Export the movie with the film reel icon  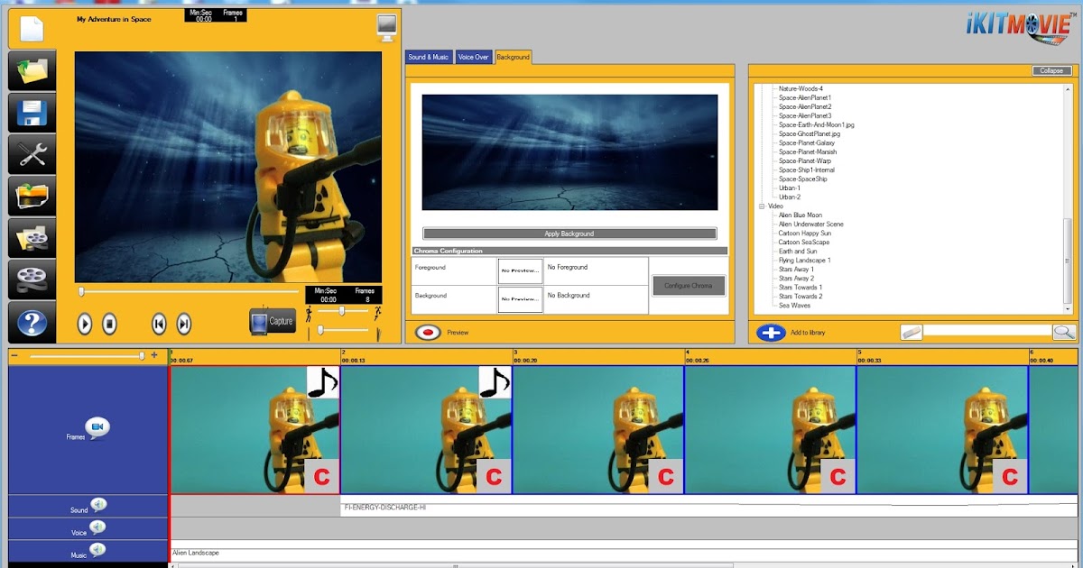coord(32,279)
